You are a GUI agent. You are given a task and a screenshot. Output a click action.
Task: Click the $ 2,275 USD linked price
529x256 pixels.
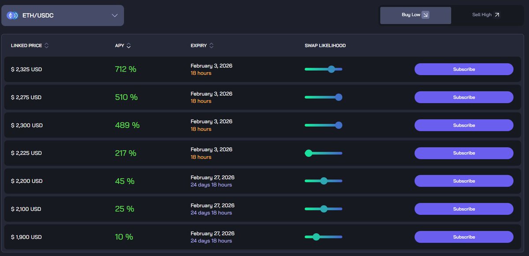point(26,97)
